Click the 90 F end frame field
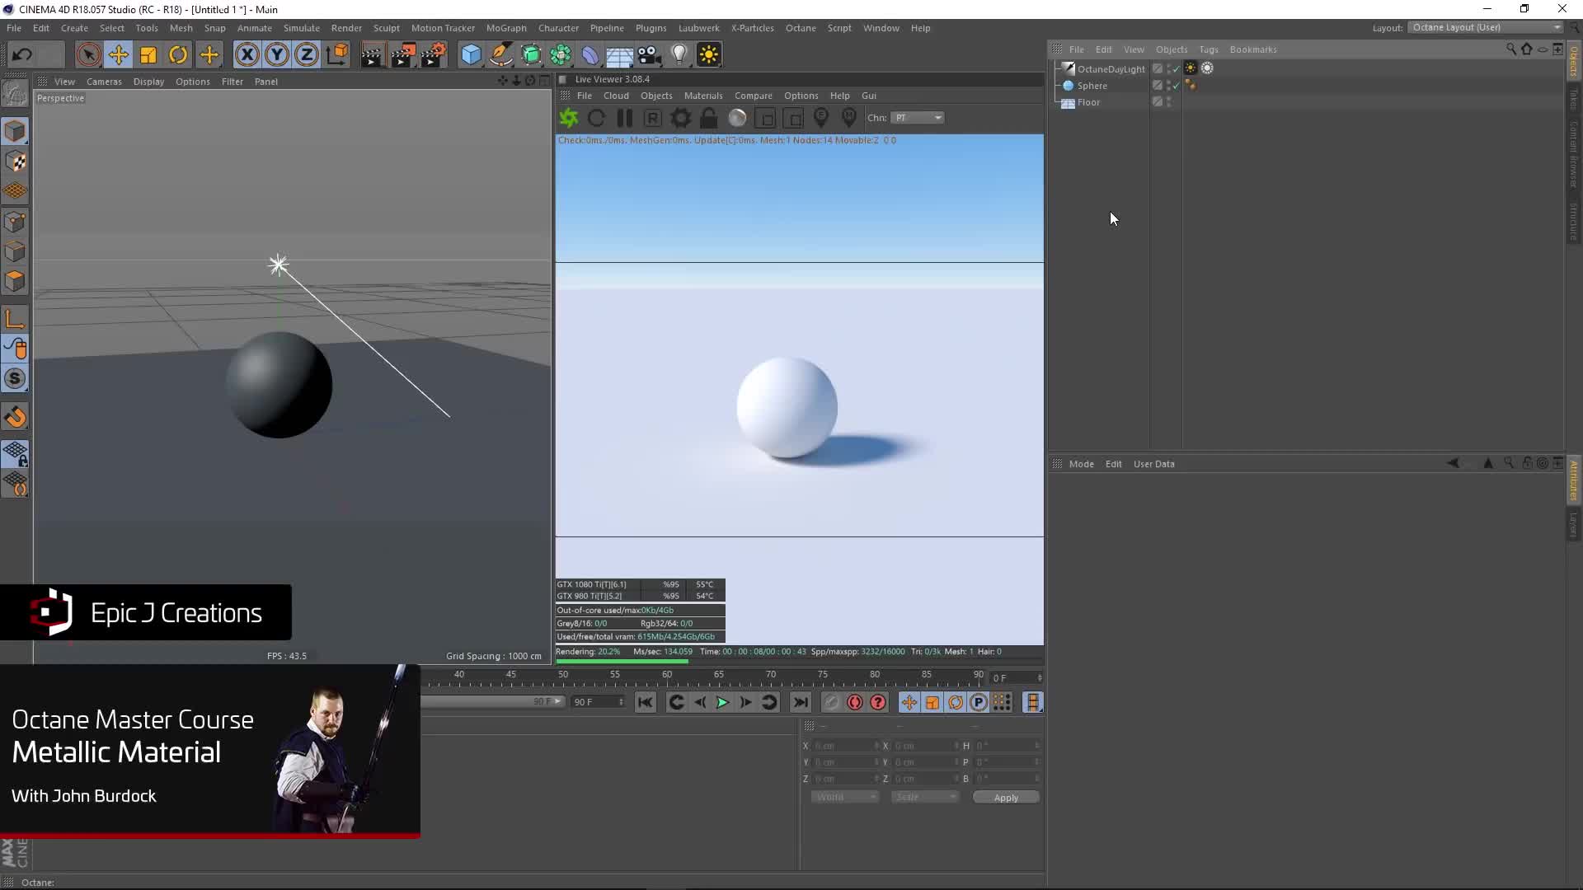 (x=599, y=702)
